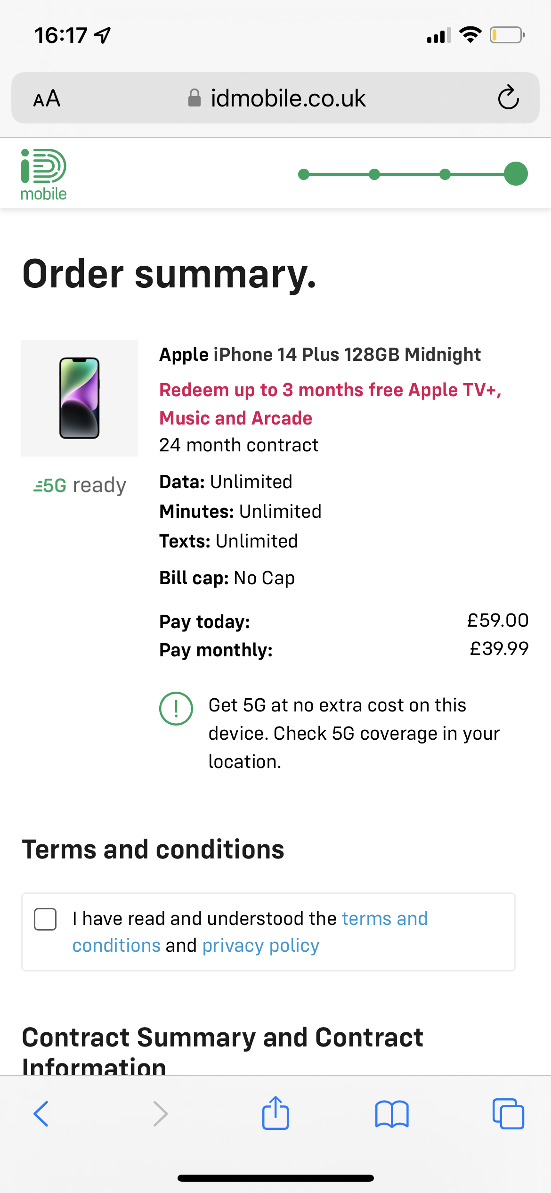Image resolution: width=551 pixels, height=1193 pixels.
Task: Open Safari bookmarks
Action: click(x=392, y=1114)
